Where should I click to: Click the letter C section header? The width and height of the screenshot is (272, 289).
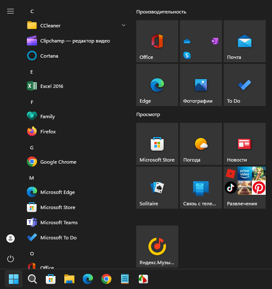[x=32, y=11]
